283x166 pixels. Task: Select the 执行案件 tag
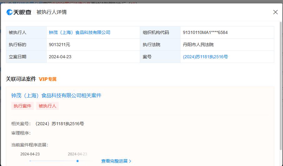[x=23, y=106]
